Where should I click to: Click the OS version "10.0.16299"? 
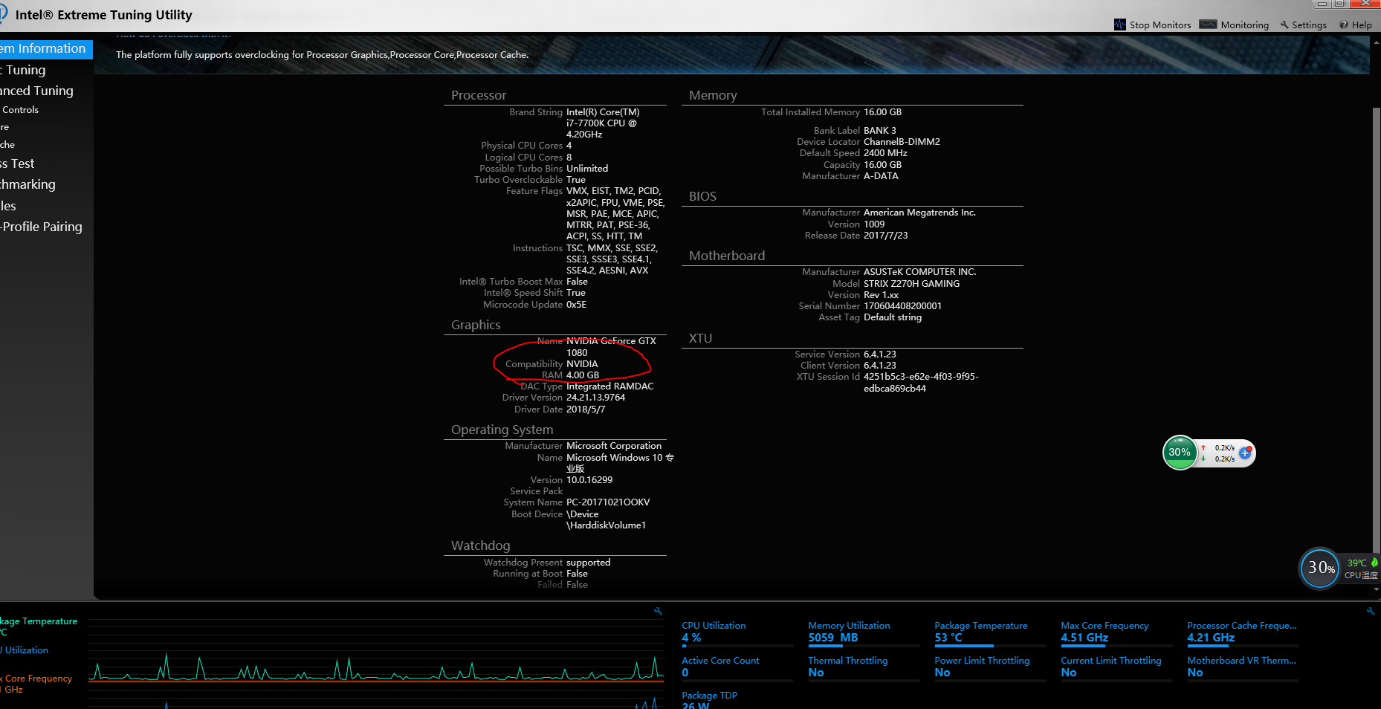tap(589, 480)
